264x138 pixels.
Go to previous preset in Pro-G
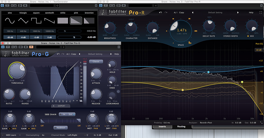click(x=79, y=54)
